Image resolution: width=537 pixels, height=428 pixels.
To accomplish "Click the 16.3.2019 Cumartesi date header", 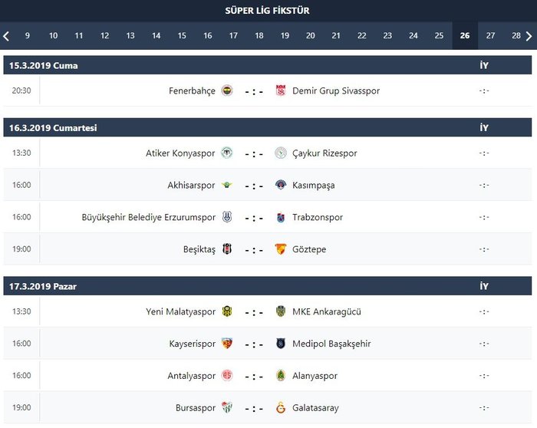I will [x=53, y=128].
